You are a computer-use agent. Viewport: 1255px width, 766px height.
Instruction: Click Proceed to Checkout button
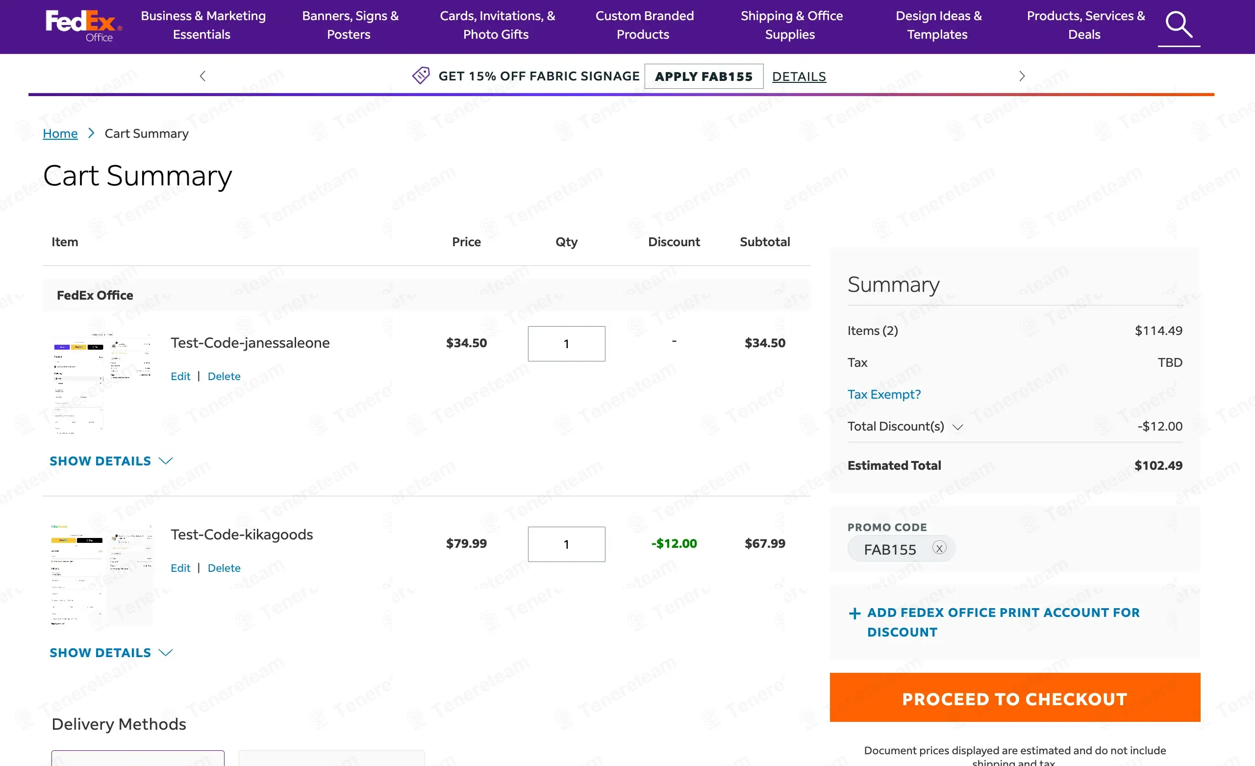1014,698
